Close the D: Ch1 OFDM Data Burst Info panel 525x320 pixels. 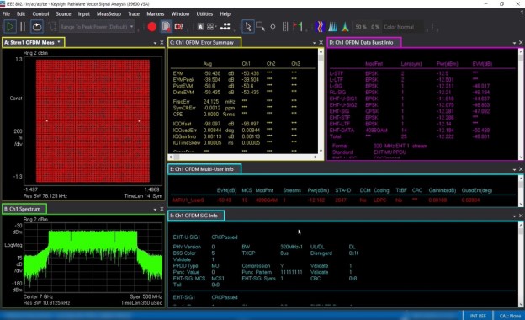521,43
